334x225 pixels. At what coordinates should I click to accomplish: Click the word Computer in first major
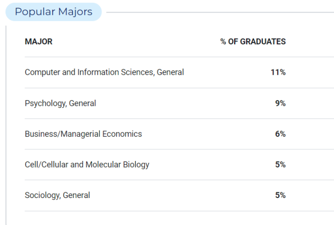coord(42,72)
